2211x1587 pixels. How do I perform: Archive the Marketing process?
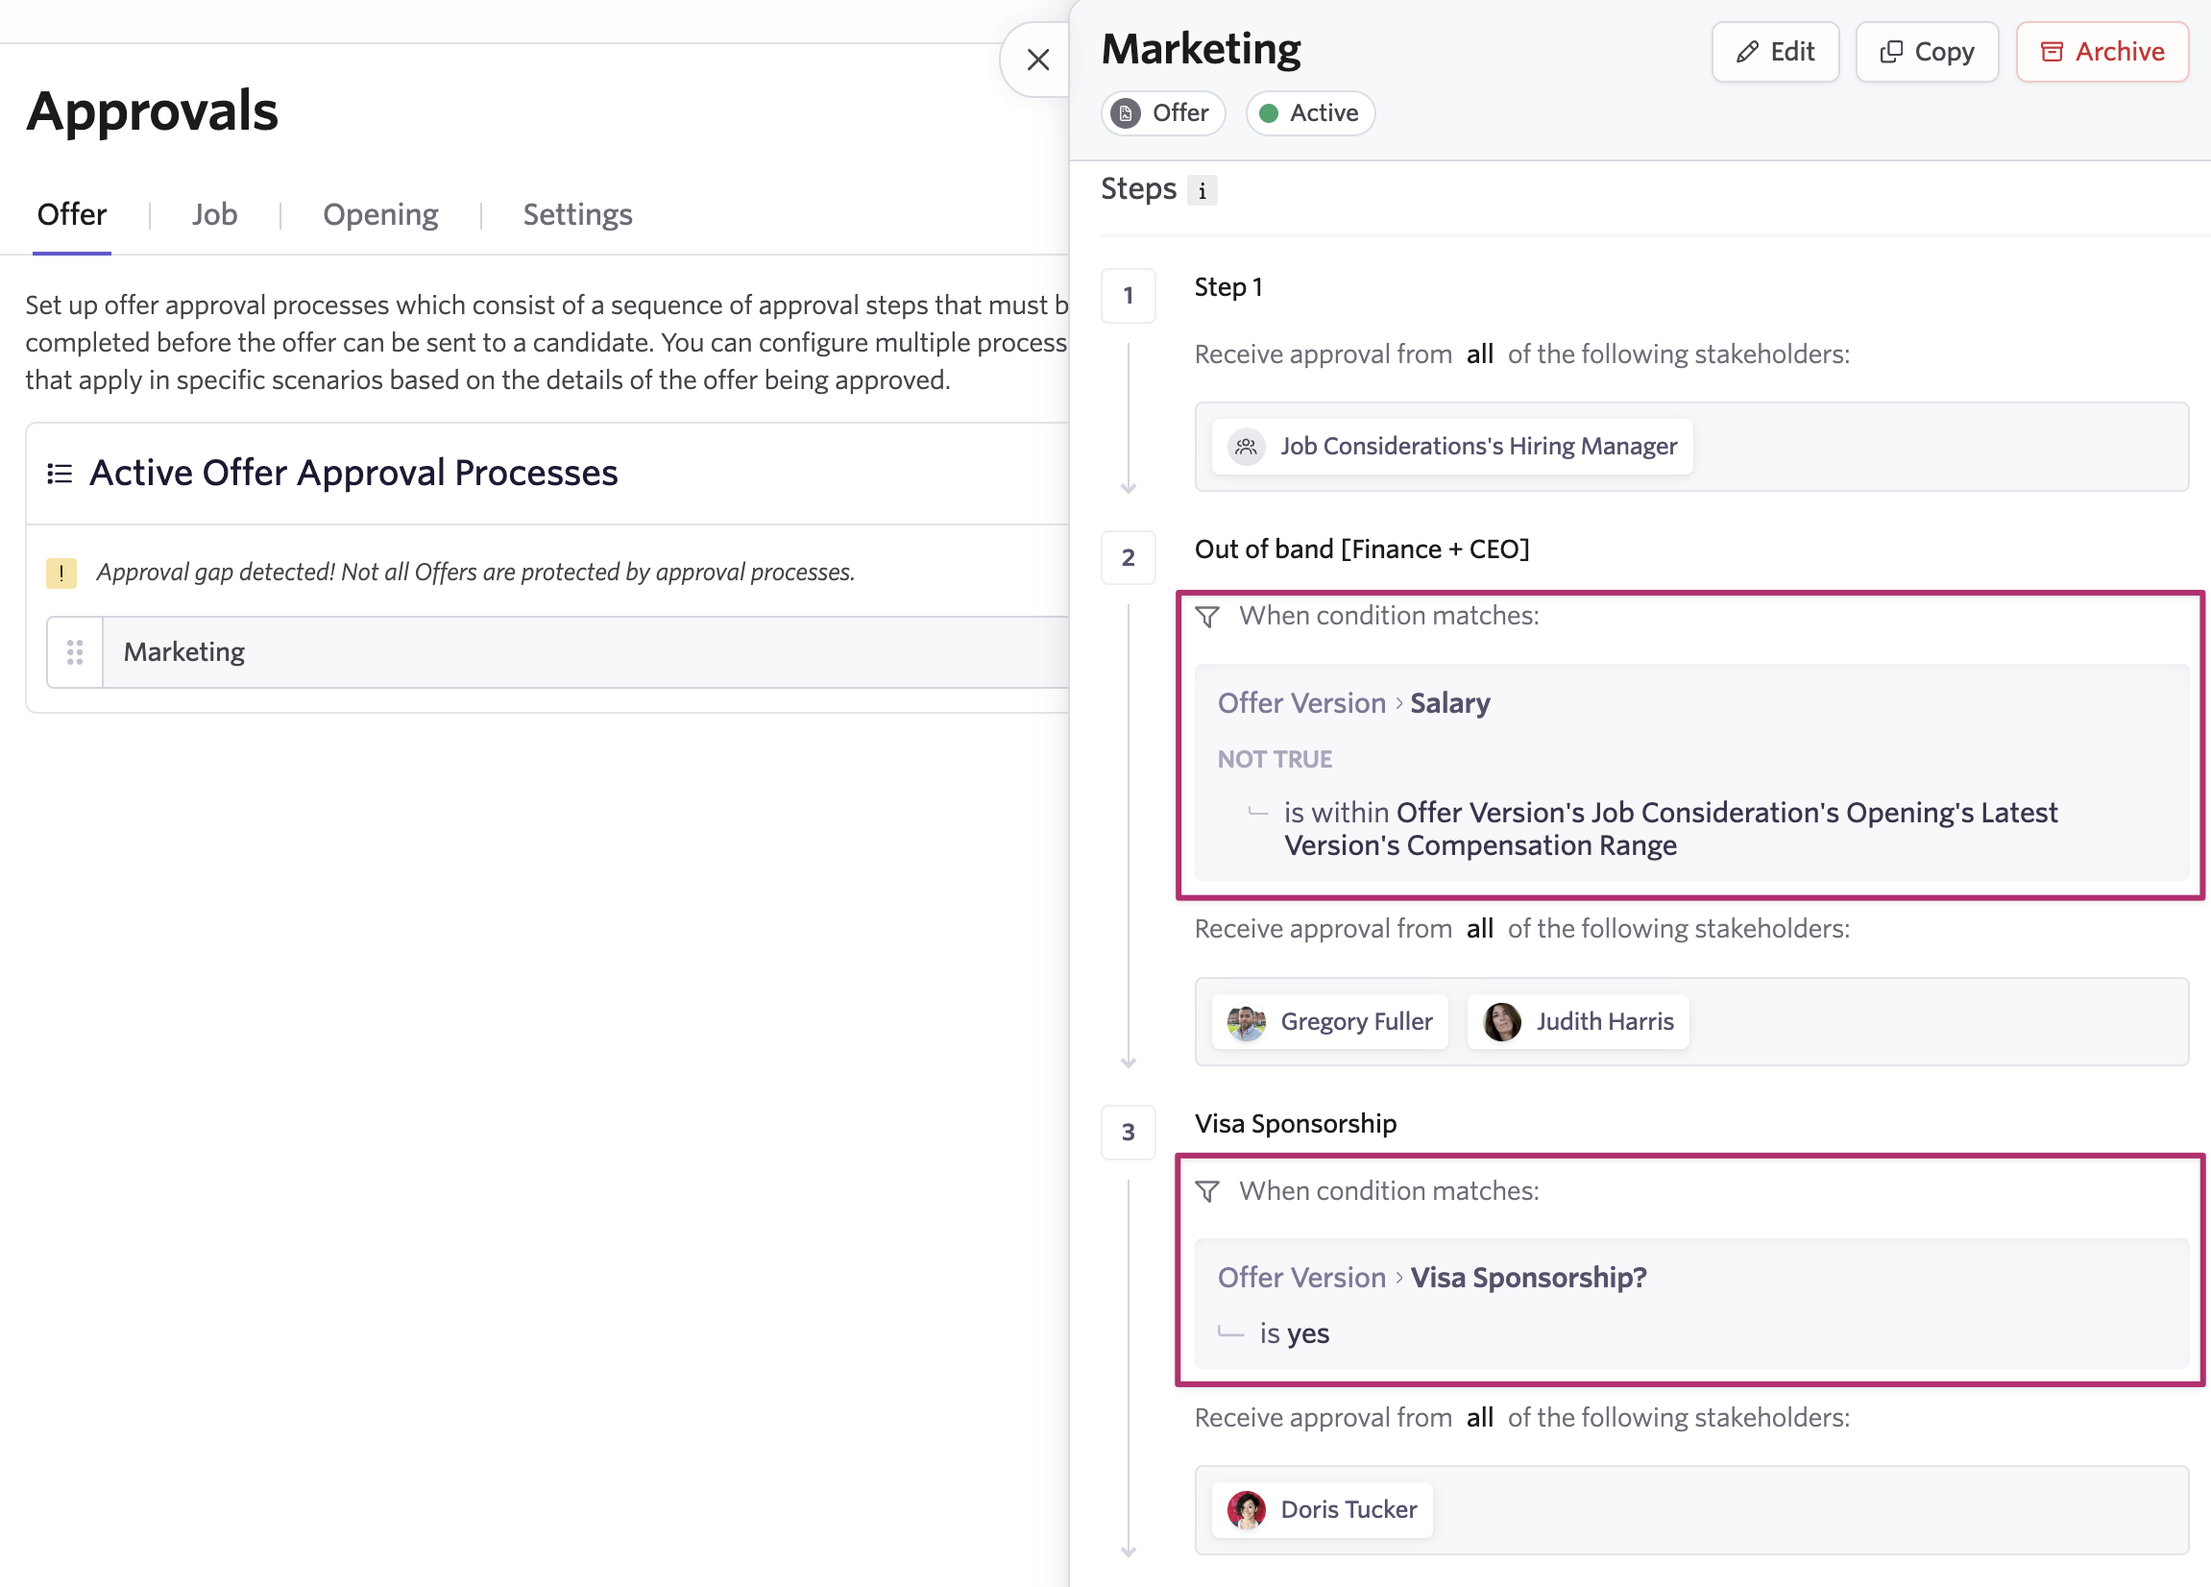2102,52
